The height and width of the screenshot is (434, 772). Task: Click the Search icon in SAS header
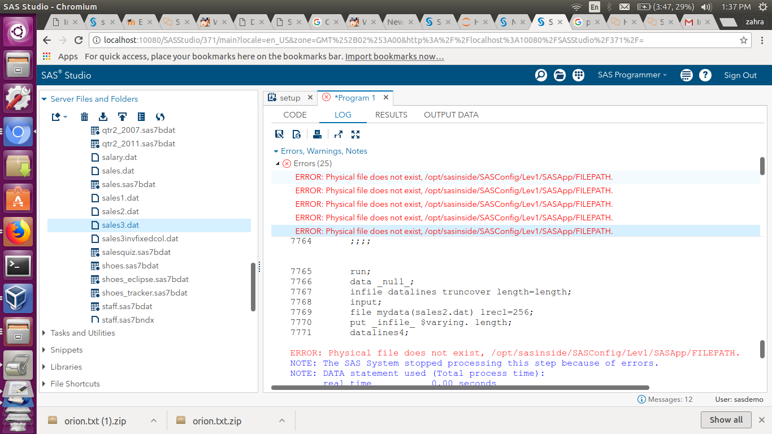[541, 75]
